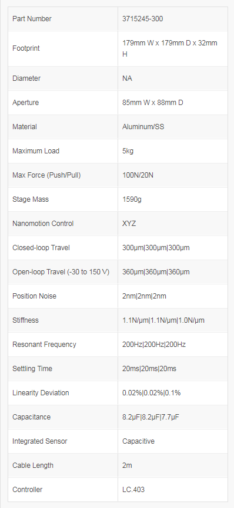
Task: Select the Linearity Deviation value
Action: click(151, 393)
